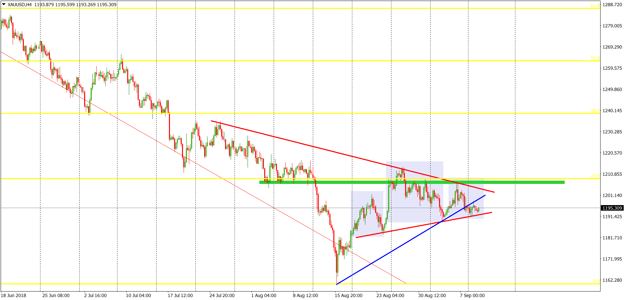Click the 7 Sep 00:00 time label
This screenshot has height=300, width=625.
pyautogui.click(x=472, y=295)
